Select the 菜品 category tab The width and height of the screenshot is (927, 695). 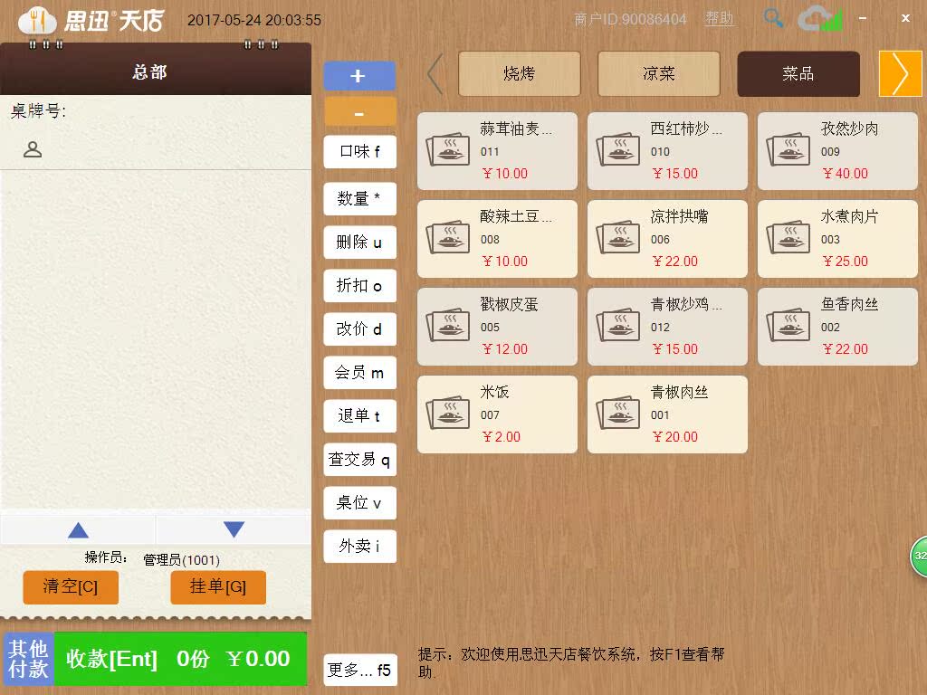point(798,74)
